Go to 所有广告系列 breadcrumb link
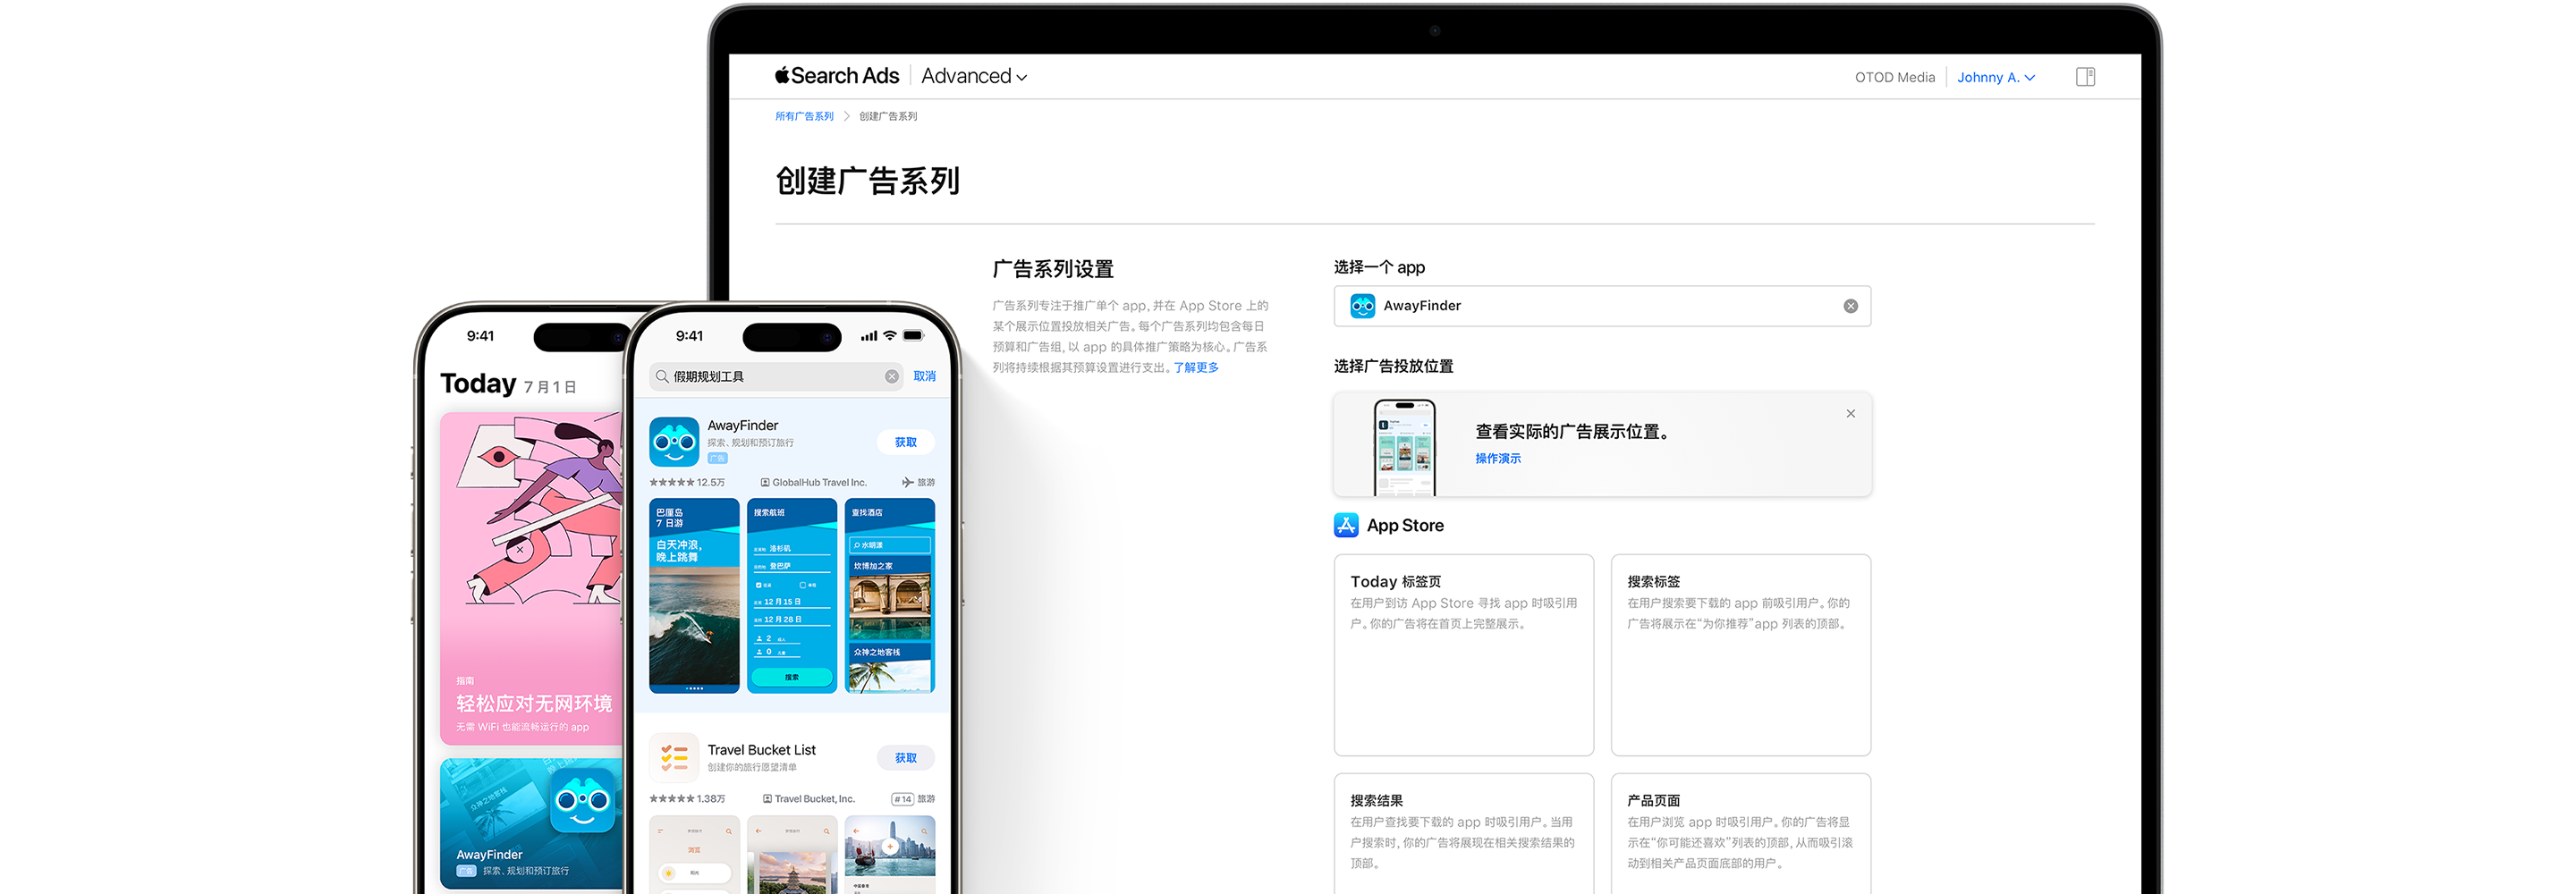The width and height of the screenshot is (2576, 894). [x=804, y=116]
